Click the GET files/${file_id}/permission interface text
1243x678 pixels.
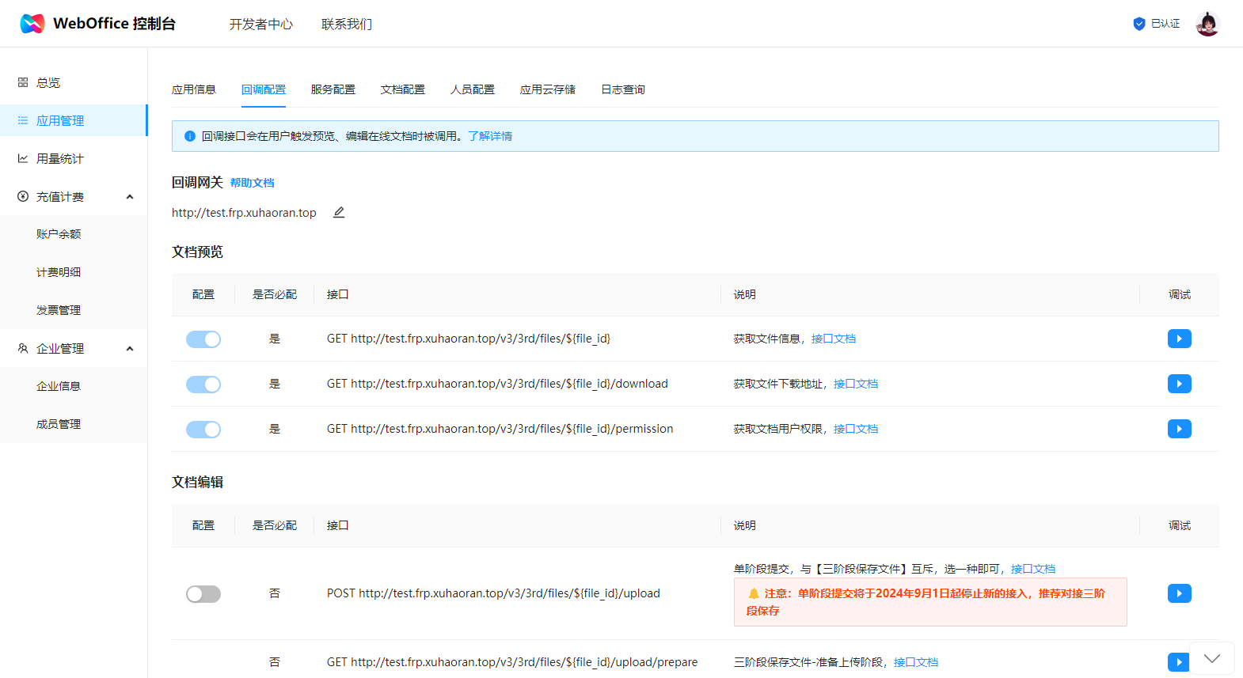tap(500, 429)
